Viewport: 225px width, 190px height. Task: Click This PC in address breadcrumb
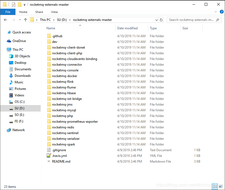pos(45,20)
